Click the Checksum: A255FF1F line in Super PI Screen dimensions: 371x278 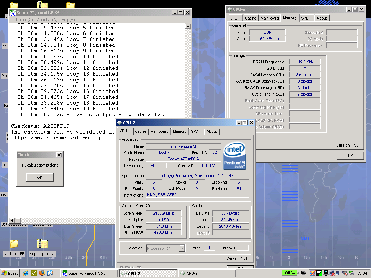40,126
